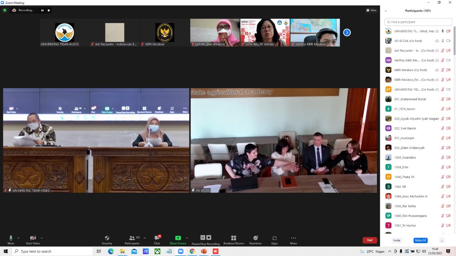The image size is (456, 256).
Task: Click the Mute All button
Action: 420,240
